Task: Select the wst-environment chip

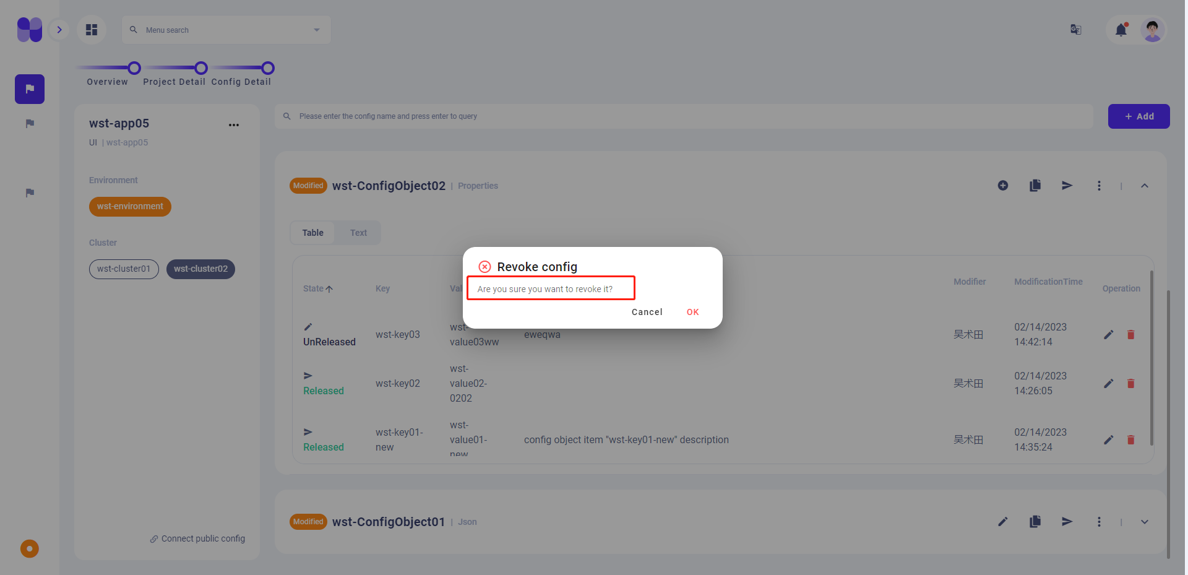Action: [130, 207]
